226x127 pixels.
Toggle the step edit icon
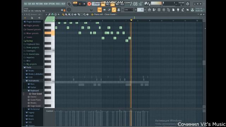pos(109,10)
